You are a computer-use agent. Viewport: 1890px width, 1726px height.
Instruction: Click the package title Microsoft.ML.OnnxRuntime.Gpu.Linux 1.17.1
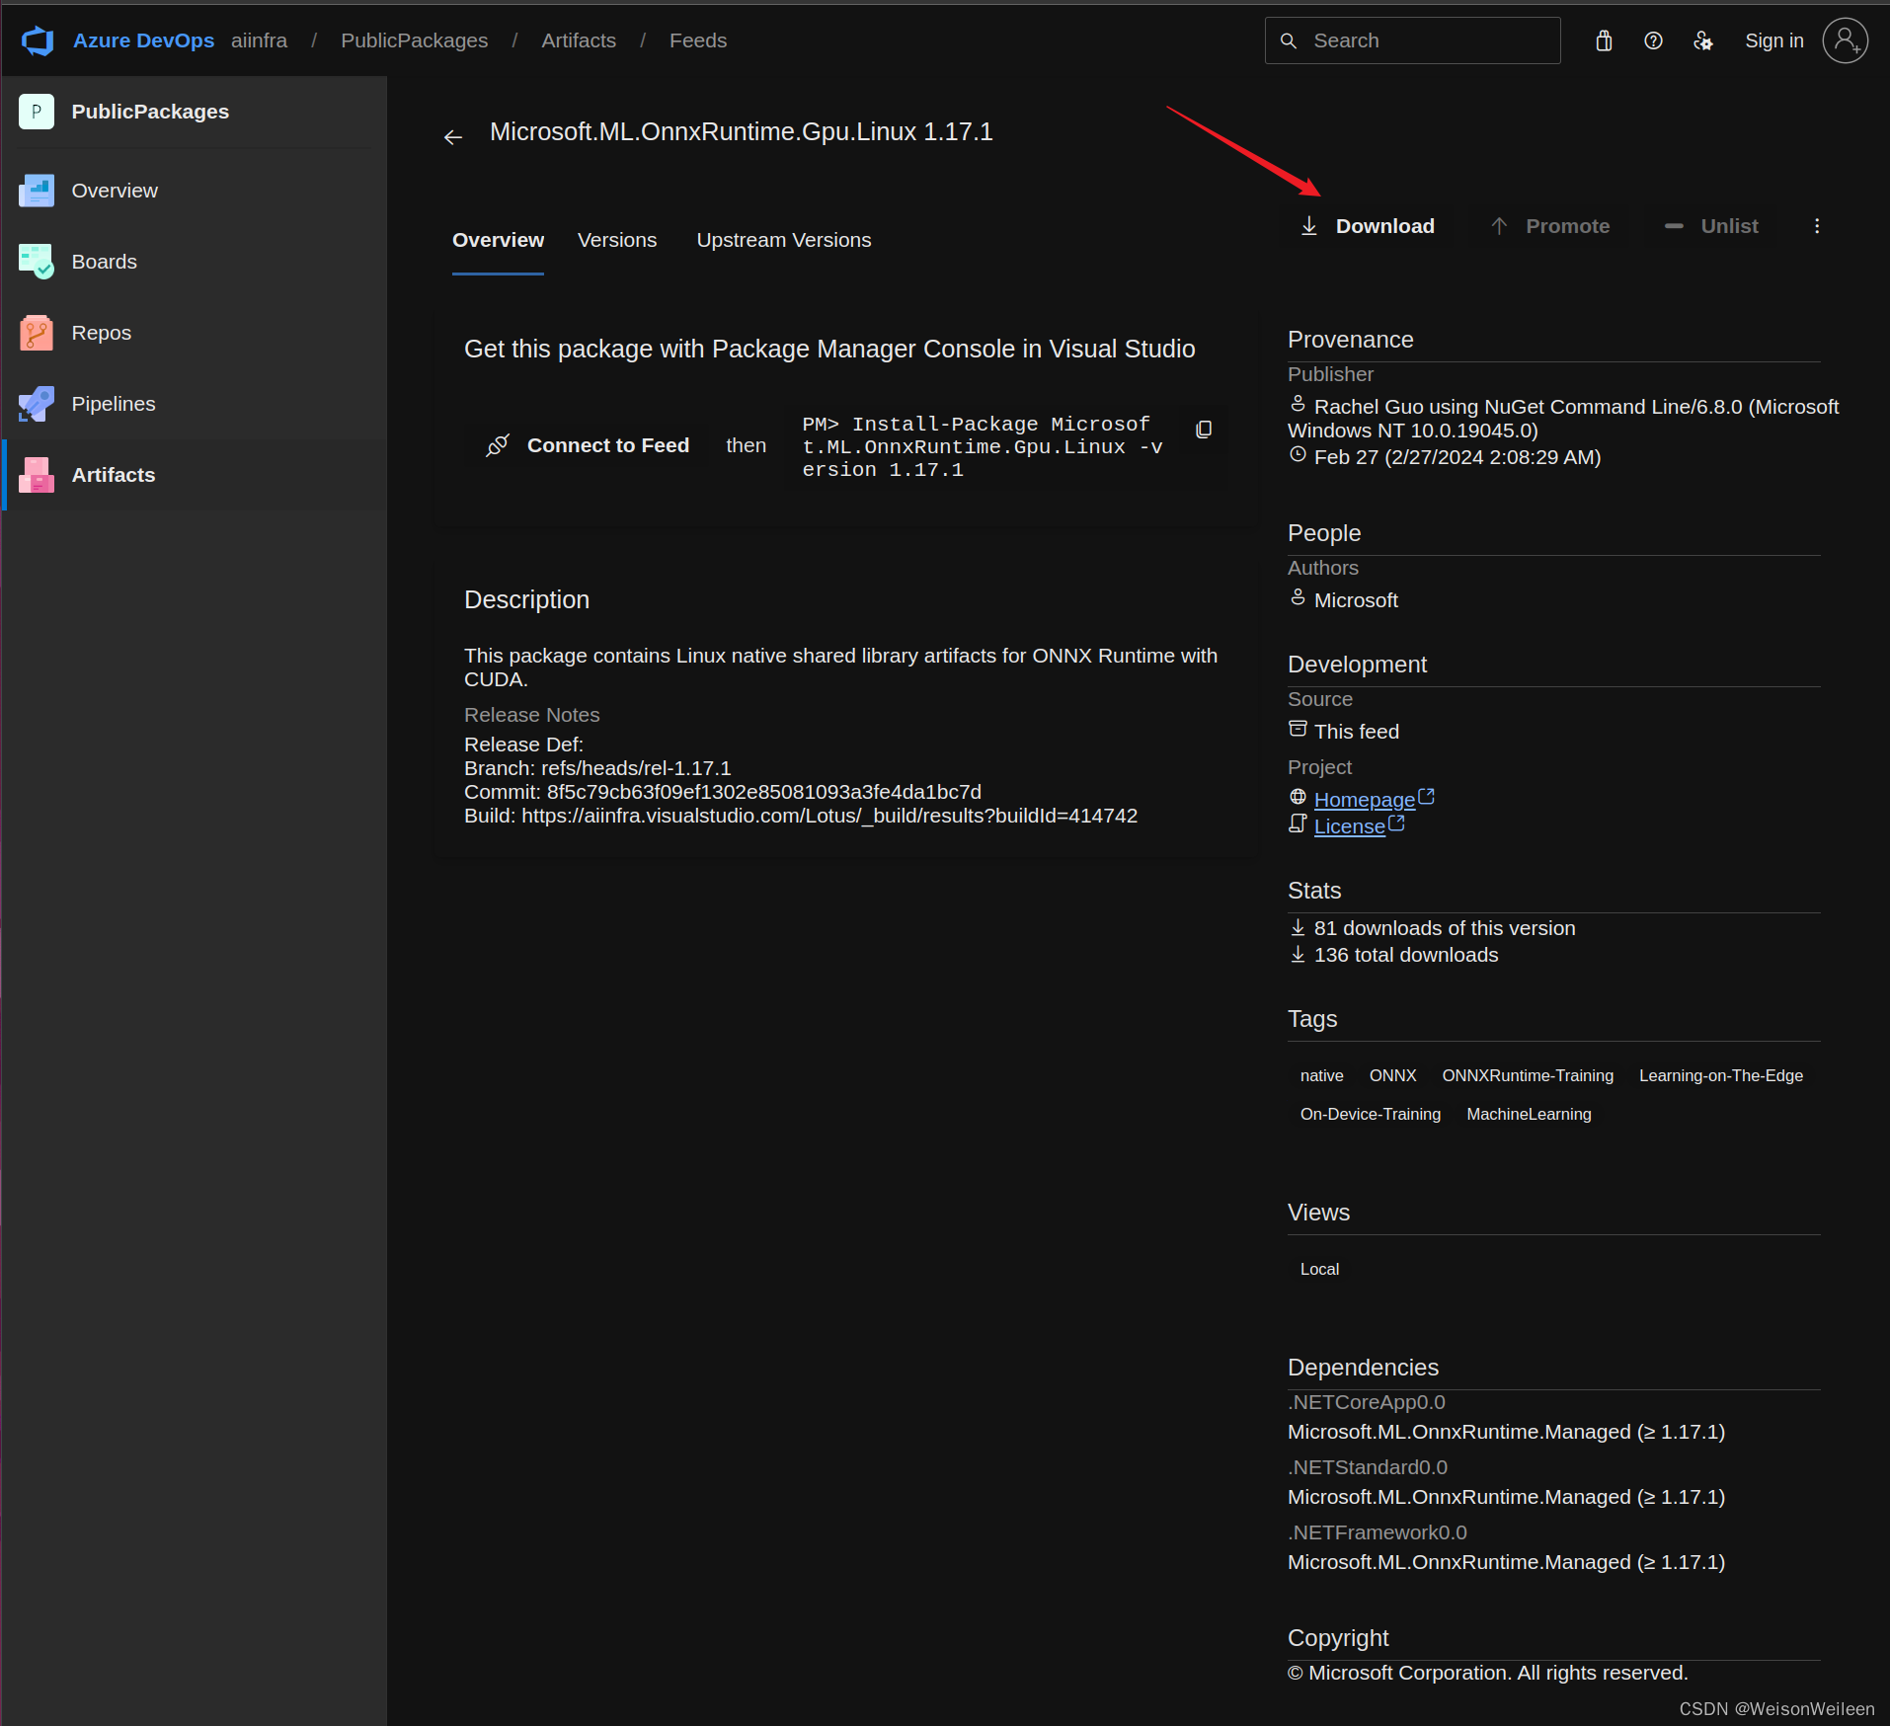pyautogui.click(x=742, y=131)
